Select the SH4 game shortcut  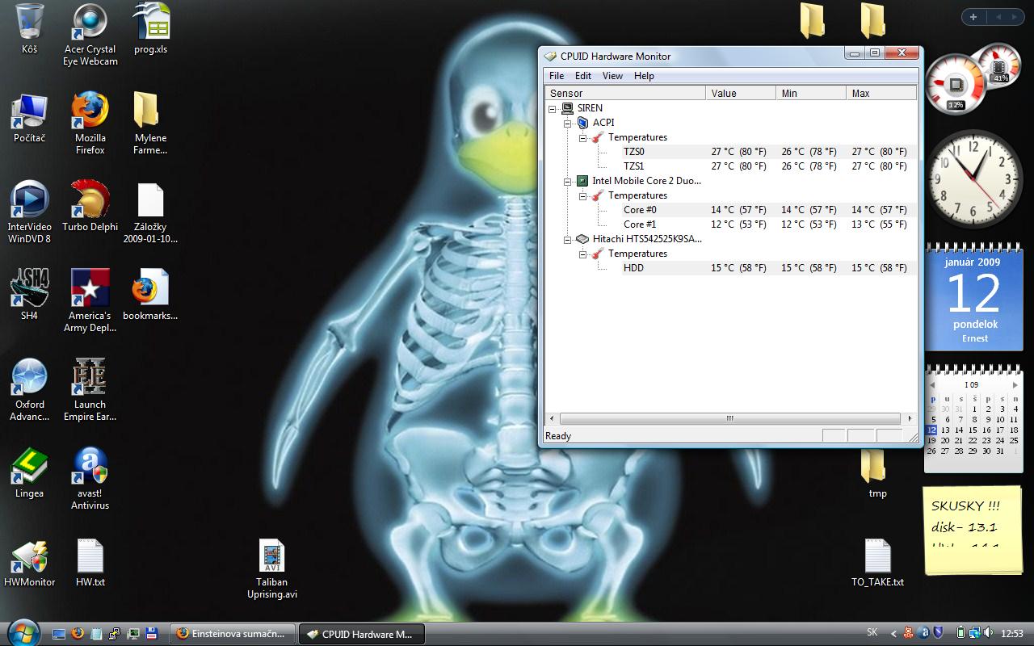point(29,296)
